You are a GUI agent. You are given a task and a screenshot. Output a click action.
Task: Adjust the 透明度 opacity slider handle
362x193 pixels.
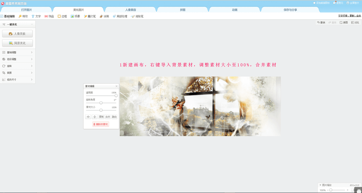point(116,96)
